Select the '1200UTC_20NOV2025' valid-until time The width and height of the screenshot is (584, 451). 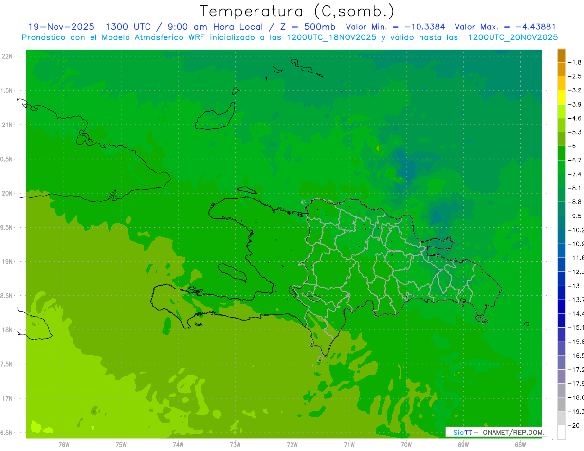(x=512, y=37)
